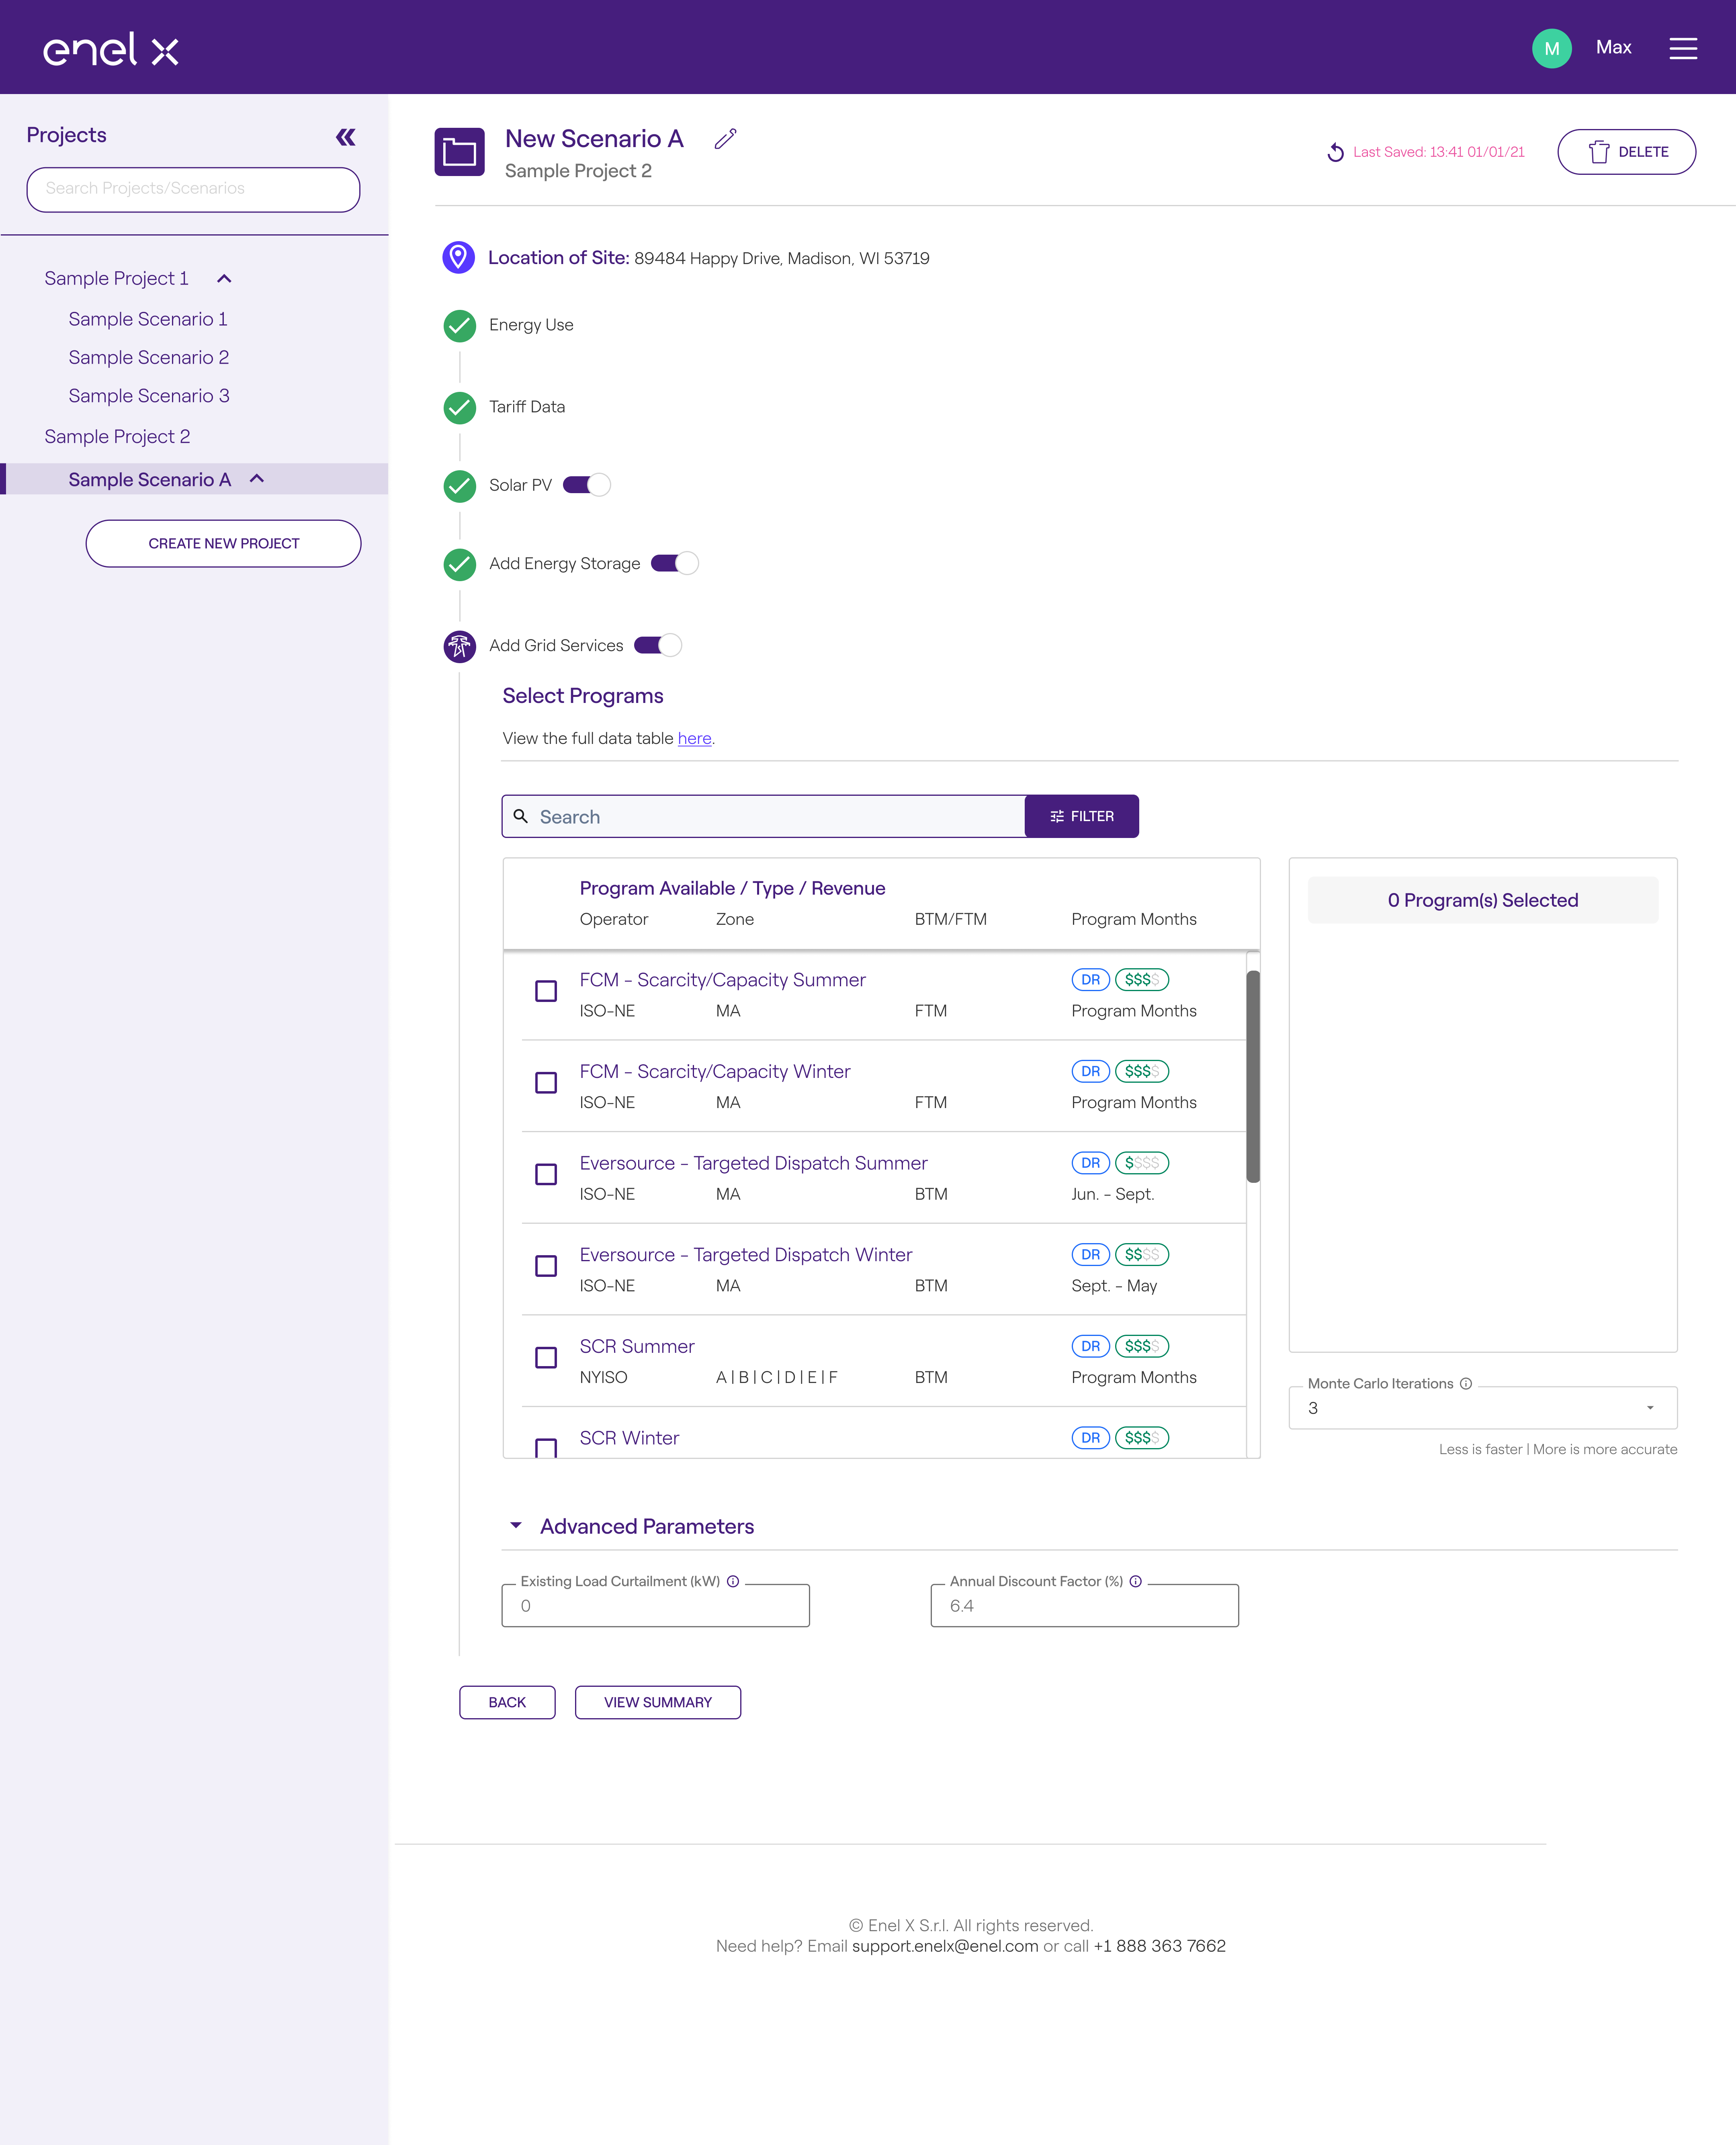
Task: Click the Annual Discount Factor info icon
Action: click(1136, 1581)
